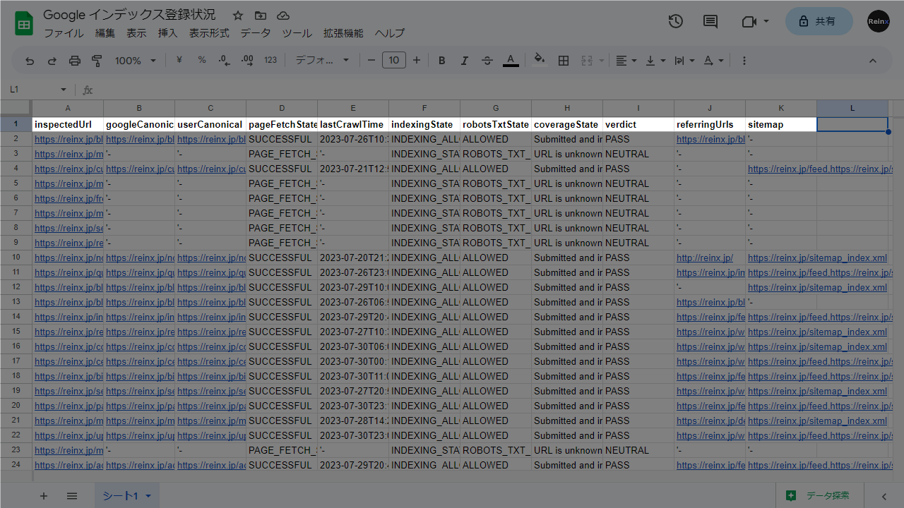
Task: Click the font size field showing 10
Action: (394, 61)
